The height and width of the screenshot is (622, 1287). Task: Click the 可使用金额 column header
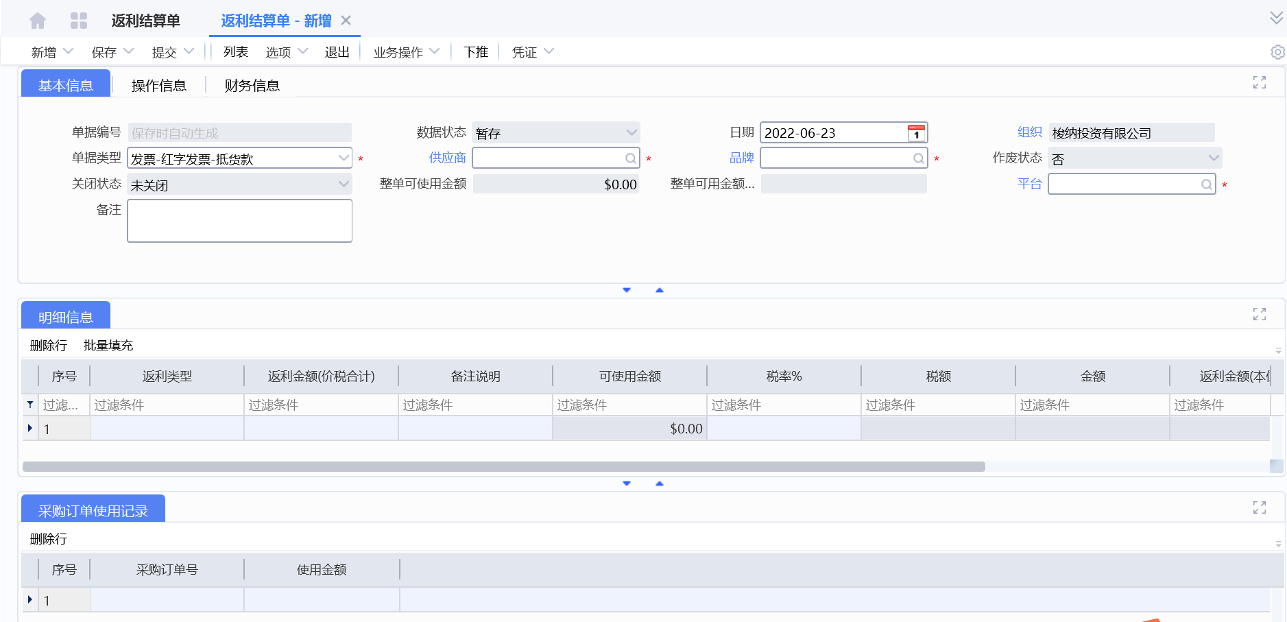click(629, 376)
